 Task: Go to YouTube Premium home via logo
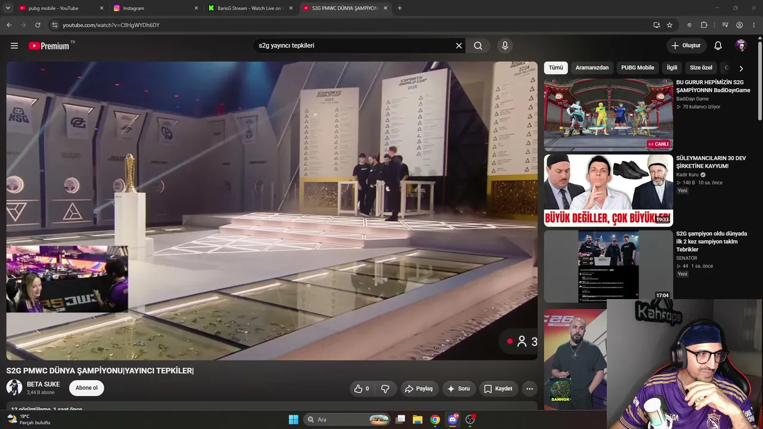point(49,46)
